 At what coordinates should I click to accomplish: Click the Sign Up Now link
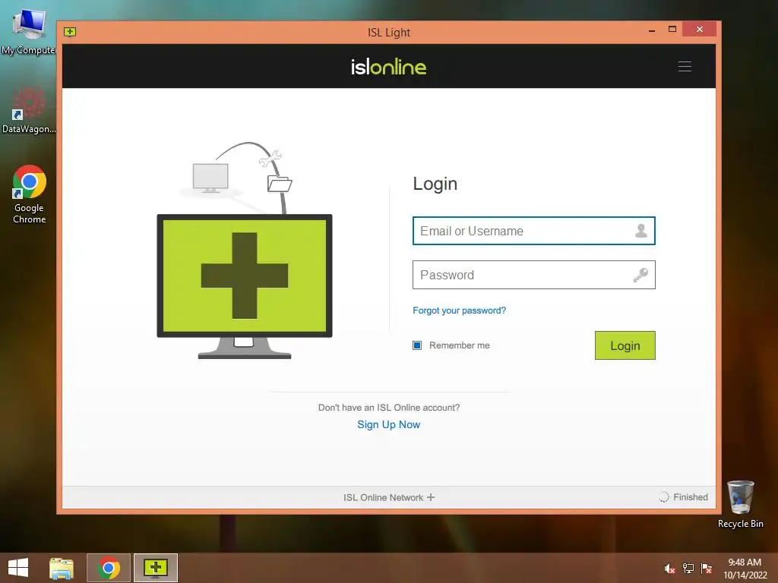point(388,424)
